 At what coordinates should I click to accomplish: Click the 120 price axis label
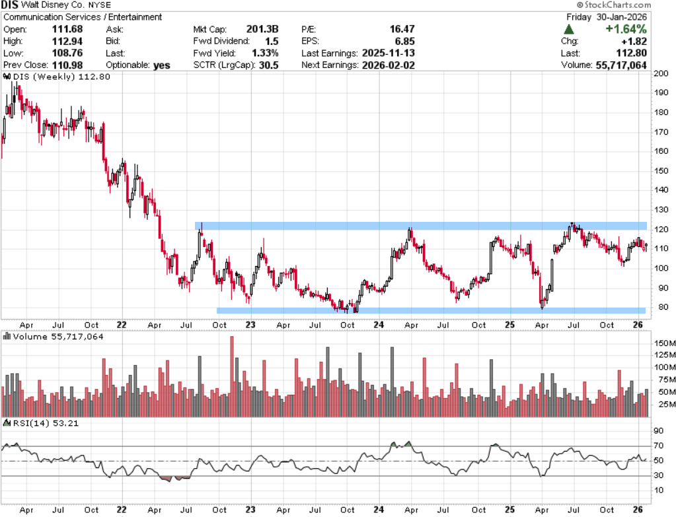point(661,229)
